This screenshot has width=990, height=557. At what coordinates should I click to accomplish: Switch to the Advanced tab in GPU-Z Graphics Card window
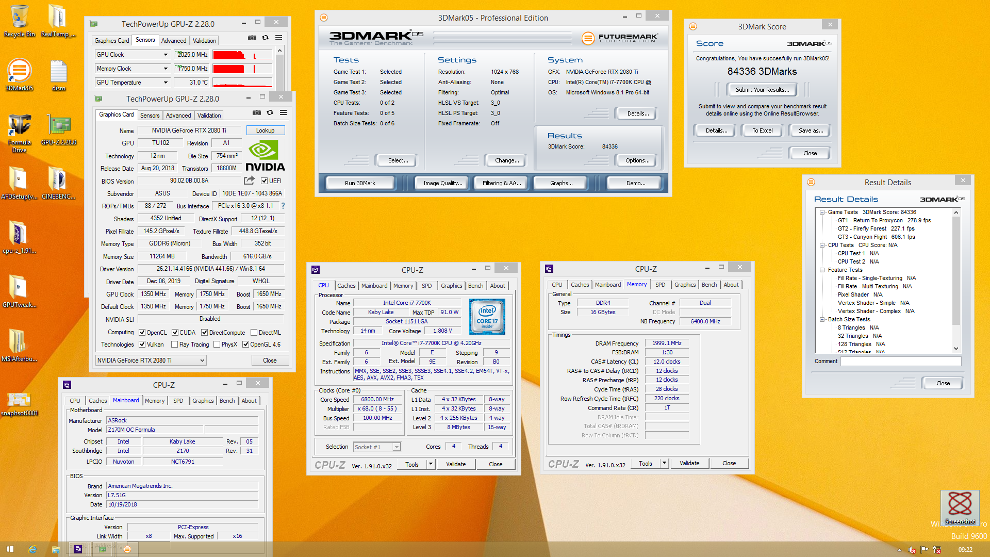point(178,116)
